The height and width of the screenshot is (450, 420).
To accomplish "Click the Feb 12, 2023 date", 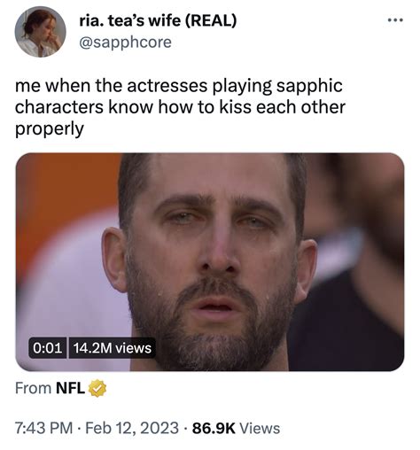I will click(x=132, y=428).
